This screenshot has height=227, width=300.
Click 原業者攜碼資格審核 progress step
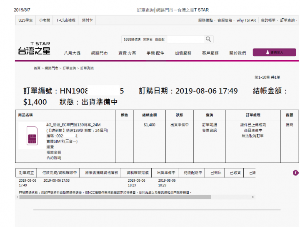[x=101, y=173]
